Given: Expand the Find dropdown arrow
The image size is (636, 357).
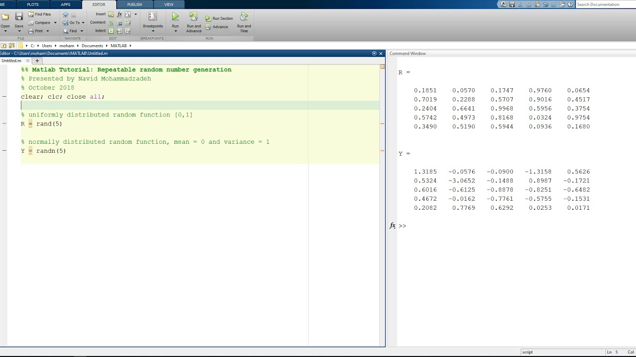Looking at the screenshot, I should click(x=81, y=31).
